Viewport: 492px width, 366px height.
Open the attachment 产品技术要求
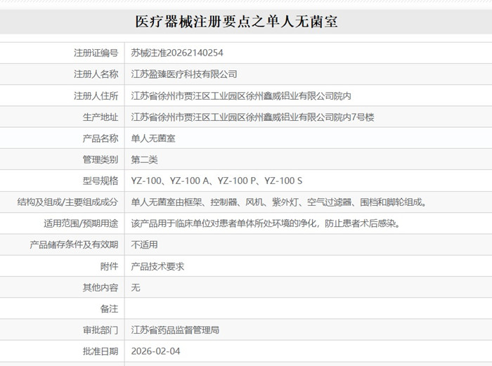click(x=157, y=266)
